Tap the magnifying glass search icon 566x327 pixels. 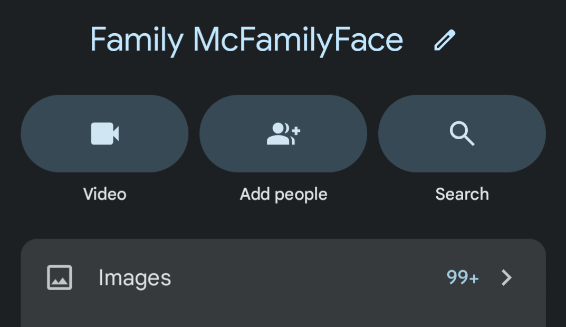(x=462, y=133)
